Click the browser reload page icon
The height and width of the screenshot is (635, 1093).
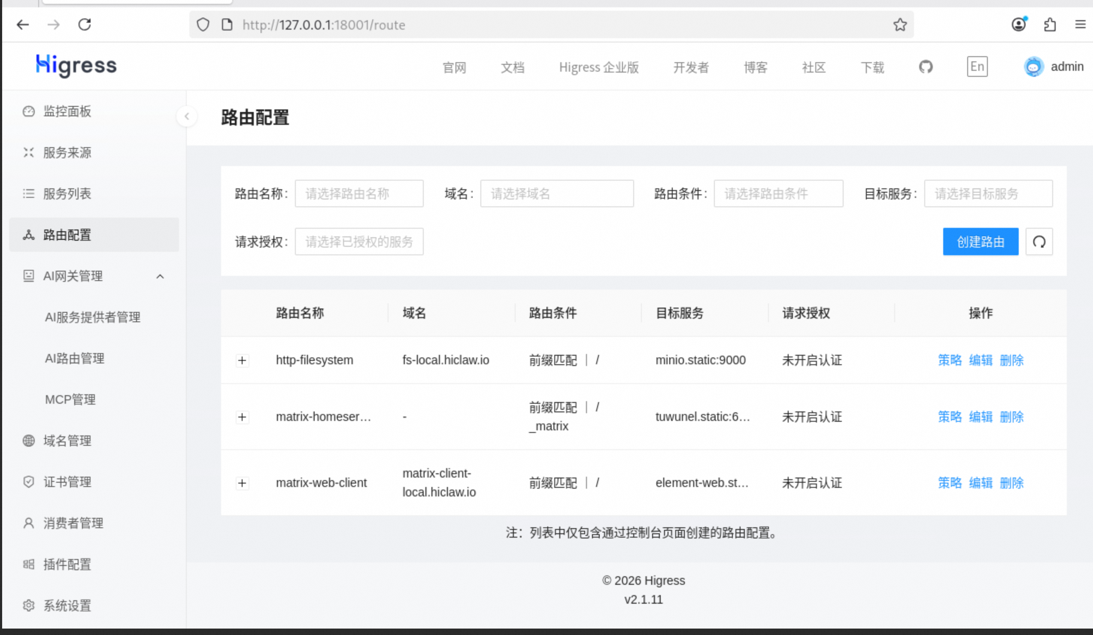coord(85,25)
